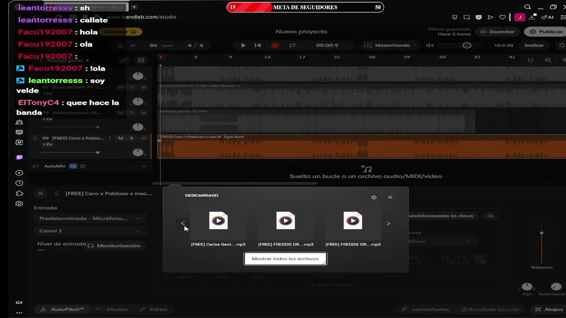This screenshot has width=566, height=318.
Task: Save the project with Guardar
Action: [x=497, y=31]
